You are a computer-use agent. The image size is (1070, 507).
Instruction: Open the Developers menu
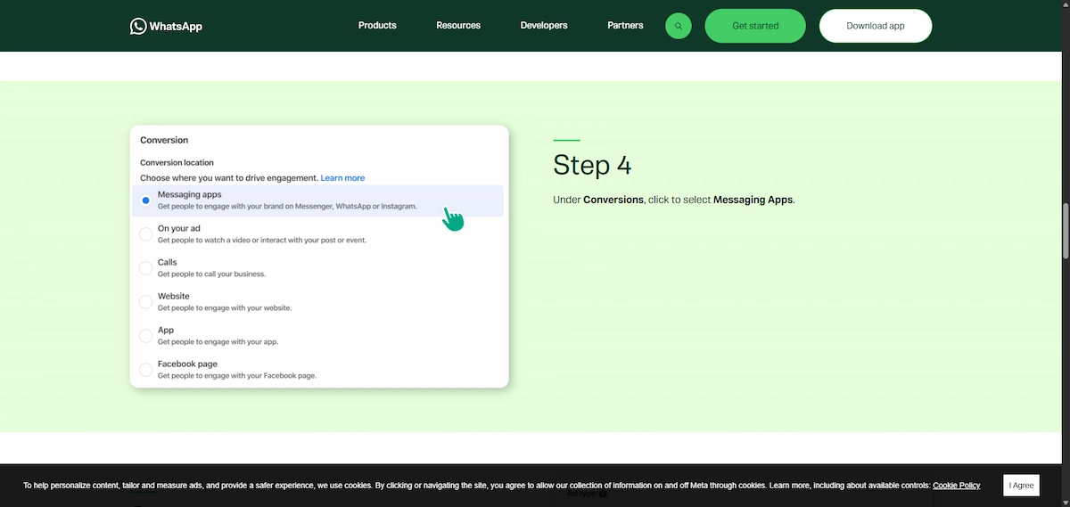coord(544,26)
